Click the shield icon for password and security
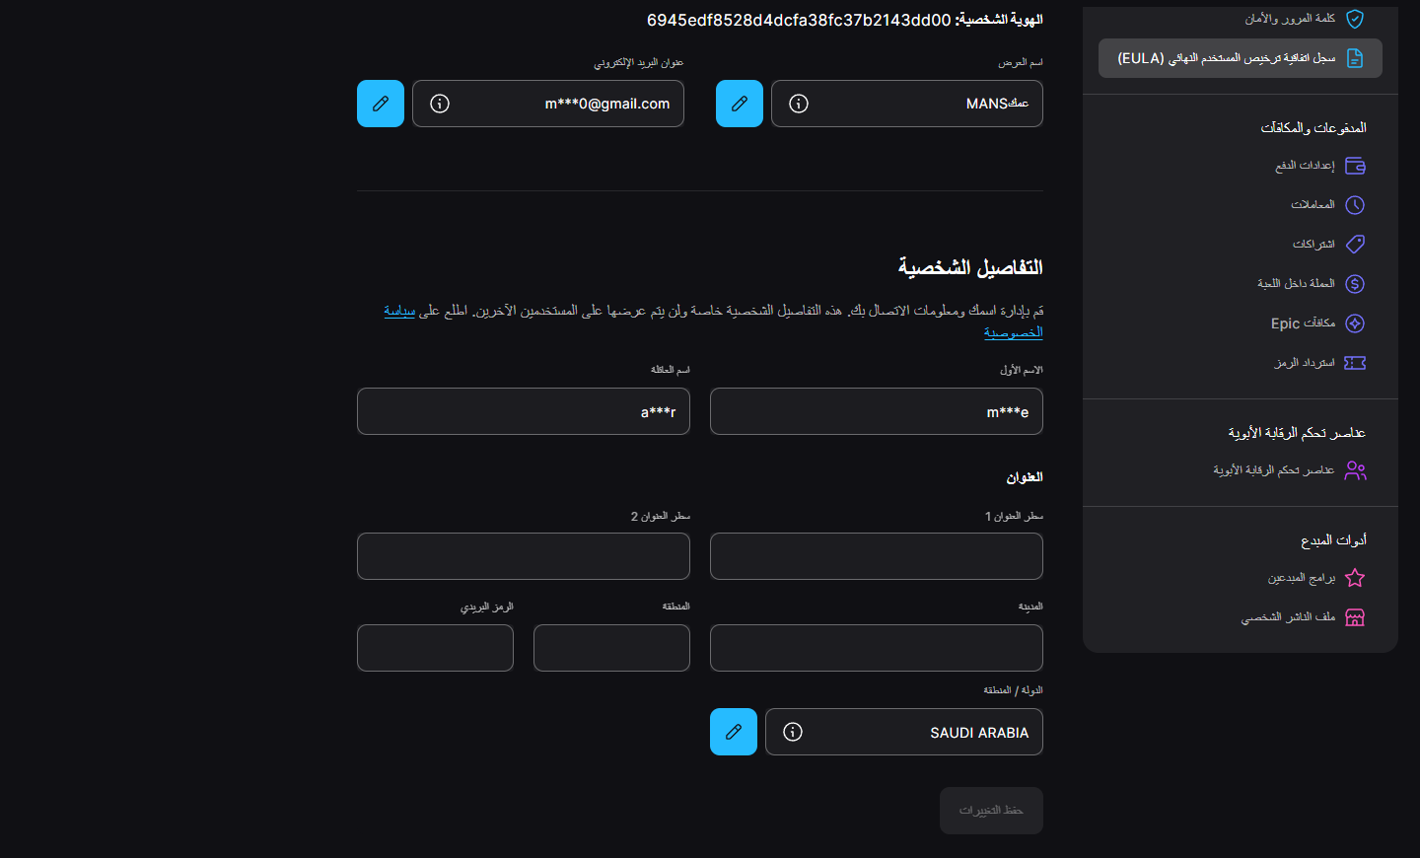The width and height of the screenshot is (1420, 858). [x=1355, y=19]
